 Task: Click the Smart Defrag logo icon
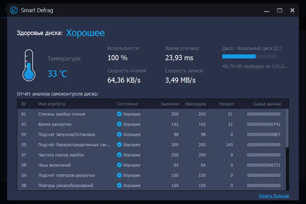click(14, 10)
